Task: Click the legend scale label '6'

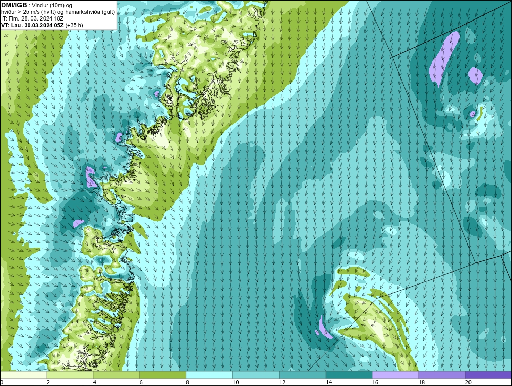Action: (141, 382)
